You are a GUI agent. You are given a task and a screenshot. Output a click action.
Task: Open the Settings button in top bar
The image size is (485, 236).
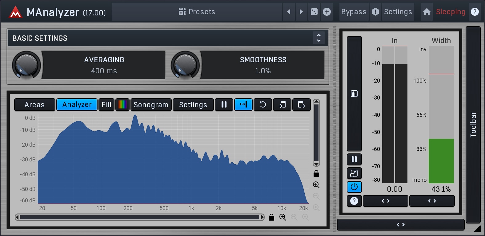click(398, 12)
